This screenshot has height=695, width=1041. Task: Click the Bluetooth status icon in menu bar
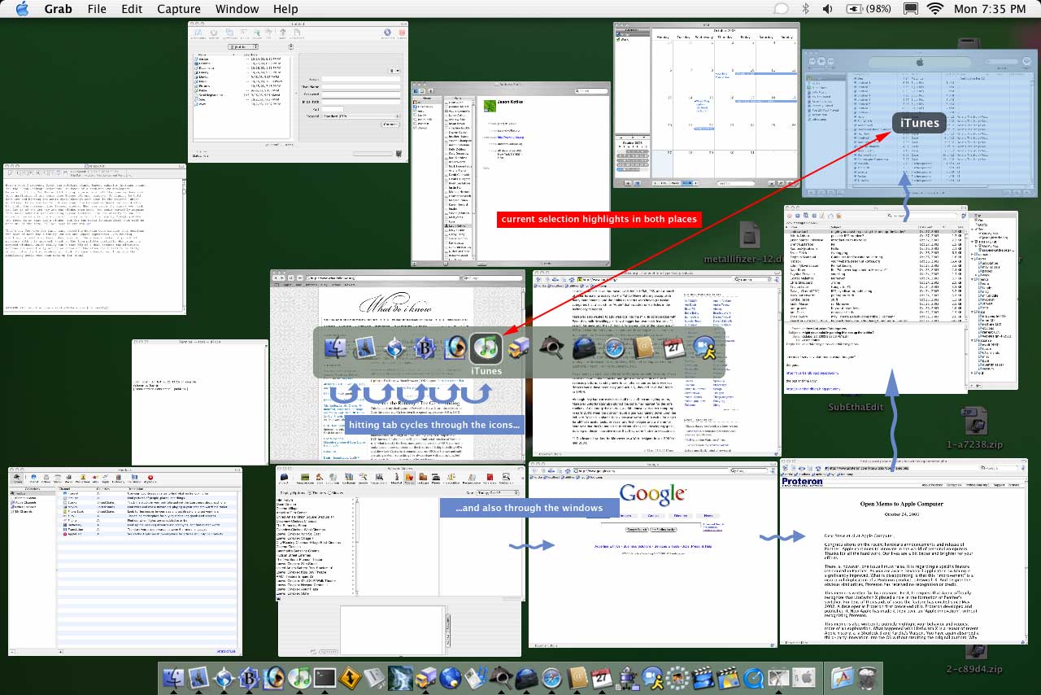(806, 9)
